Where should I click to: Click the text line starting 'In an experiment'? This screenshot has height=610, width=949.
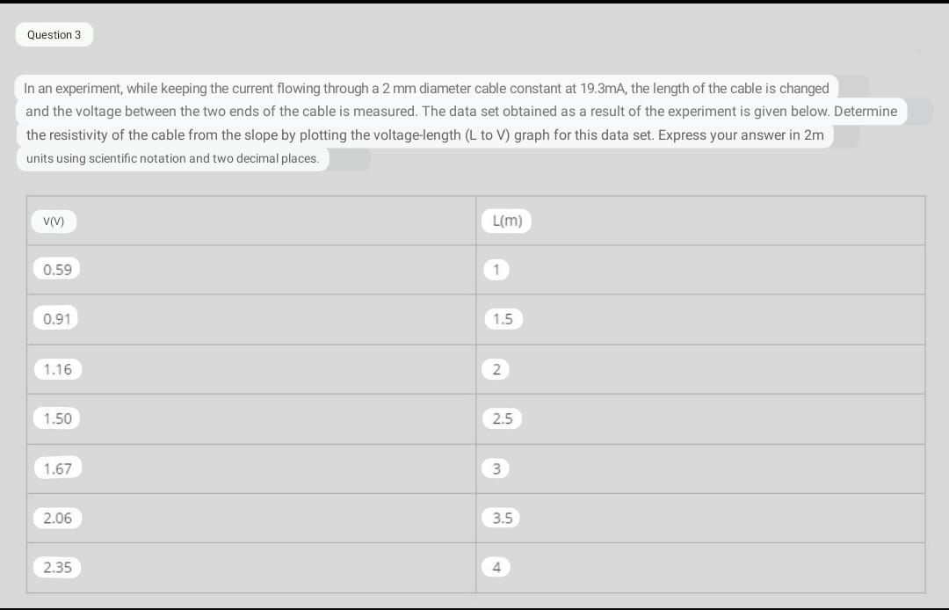coord(426,89)
